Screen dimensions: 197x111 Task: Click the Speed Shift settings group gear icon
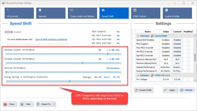152,36
